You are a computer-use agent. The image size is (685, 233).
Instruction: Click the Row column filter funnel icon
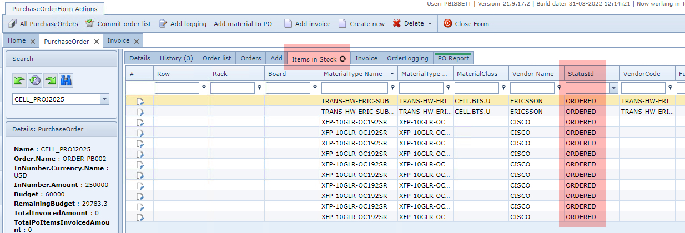(204, 88)
